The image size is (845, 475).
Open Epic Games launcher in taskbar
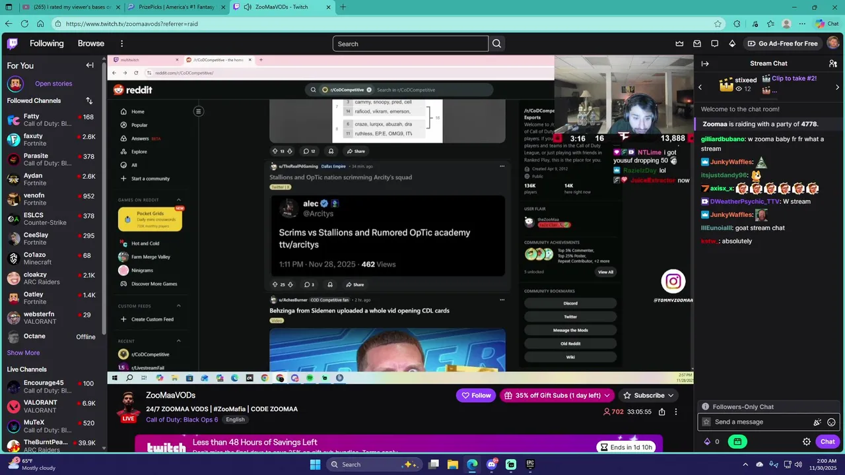click(x=530, y=464)
